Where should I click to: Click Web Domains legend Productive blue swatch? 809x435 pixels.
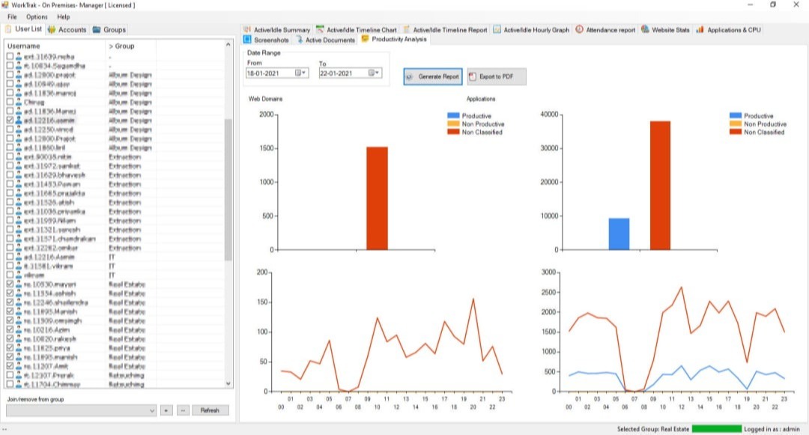(x=453, y=116)
